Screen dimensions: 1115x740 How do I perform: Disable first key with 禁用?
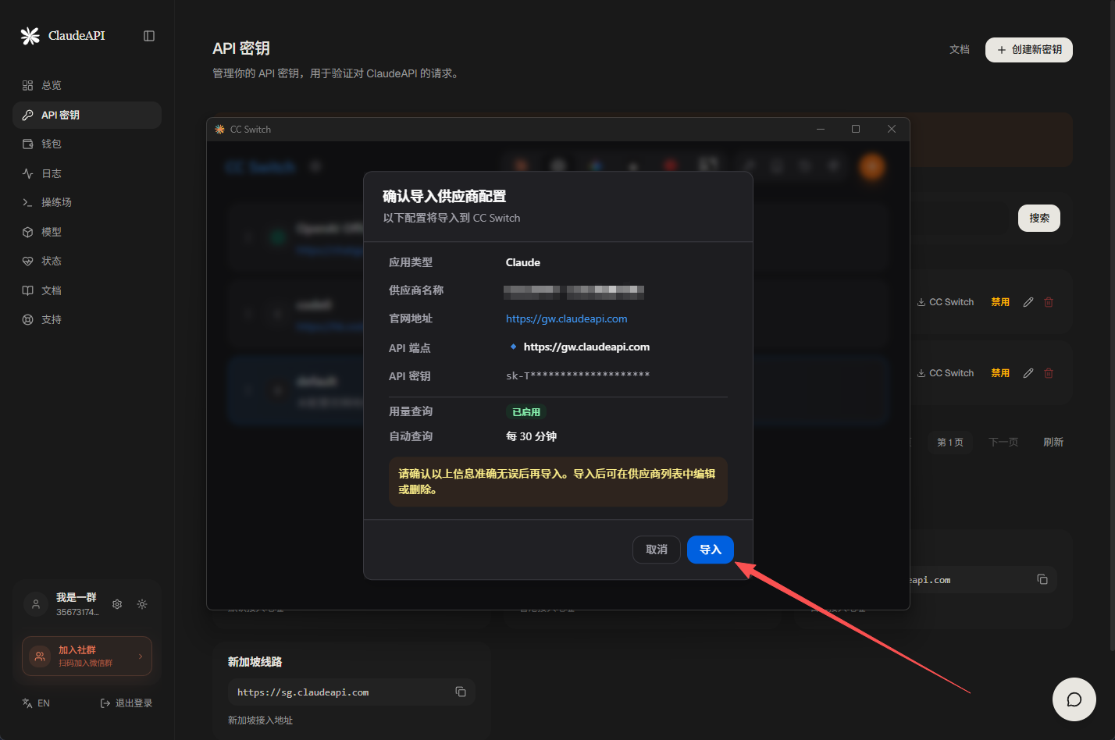click(x=1000, y=302)
